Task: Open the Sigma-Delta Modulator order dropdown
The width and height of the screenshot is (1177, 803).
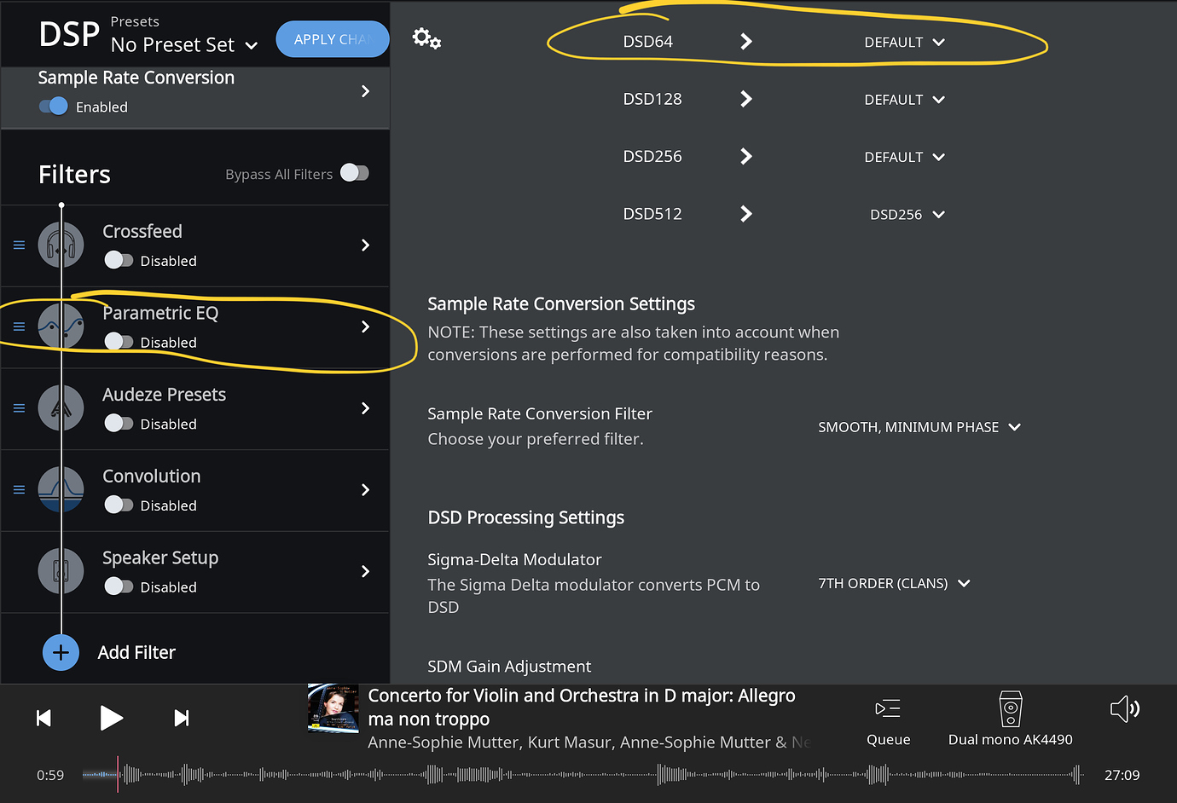Action: pyautogui.click(x=893, y=584)
